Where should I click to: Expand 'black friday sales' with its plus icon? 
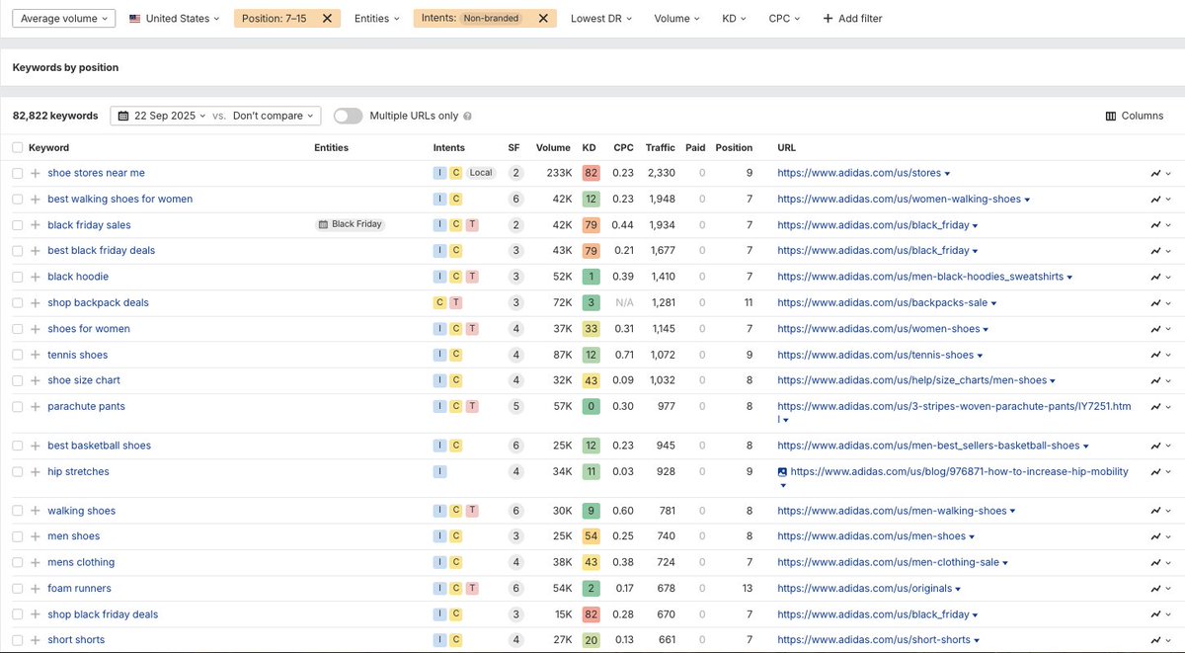[x=35, y=225]
